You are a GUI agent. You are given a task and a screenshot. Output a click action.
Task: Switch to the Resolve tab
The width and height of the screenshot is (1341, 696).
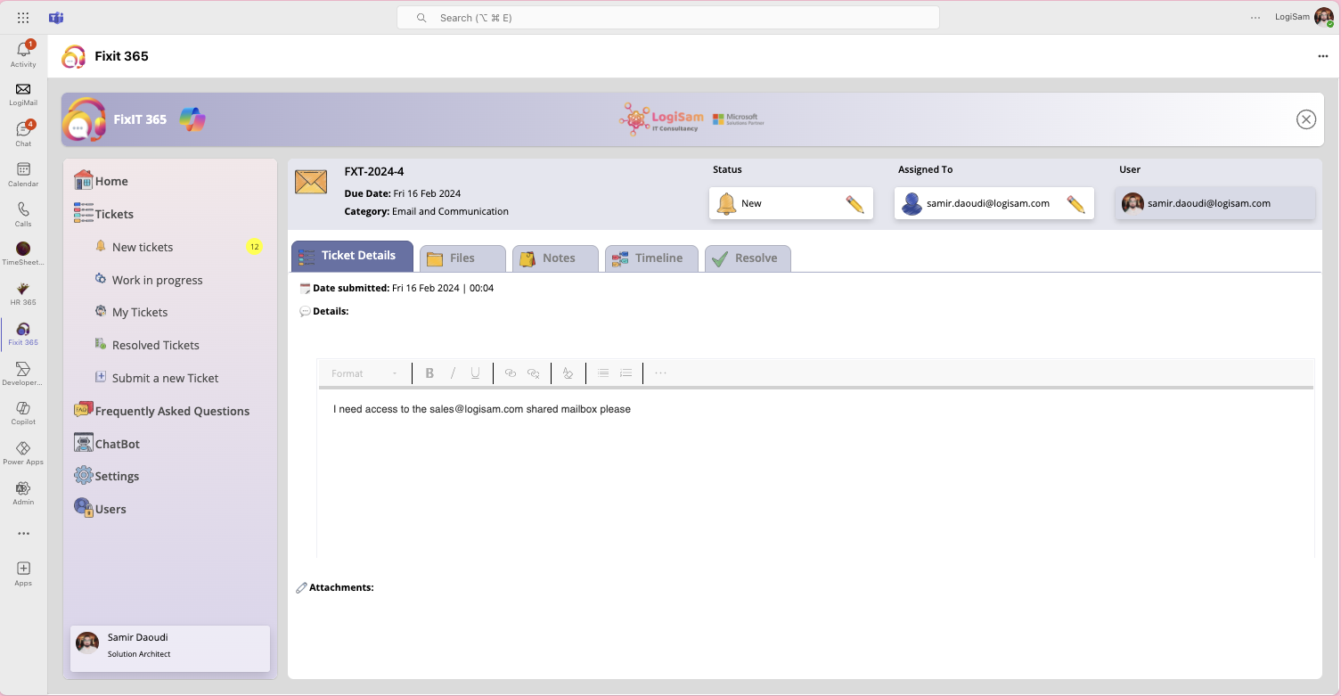coord(748,258)
